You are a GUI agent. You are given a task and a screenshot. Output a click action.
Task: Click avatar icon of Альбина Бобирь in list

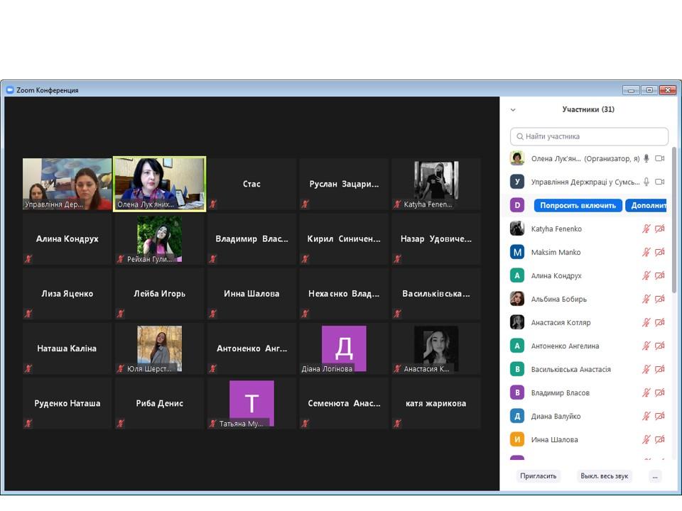click(x=517, y=299)
